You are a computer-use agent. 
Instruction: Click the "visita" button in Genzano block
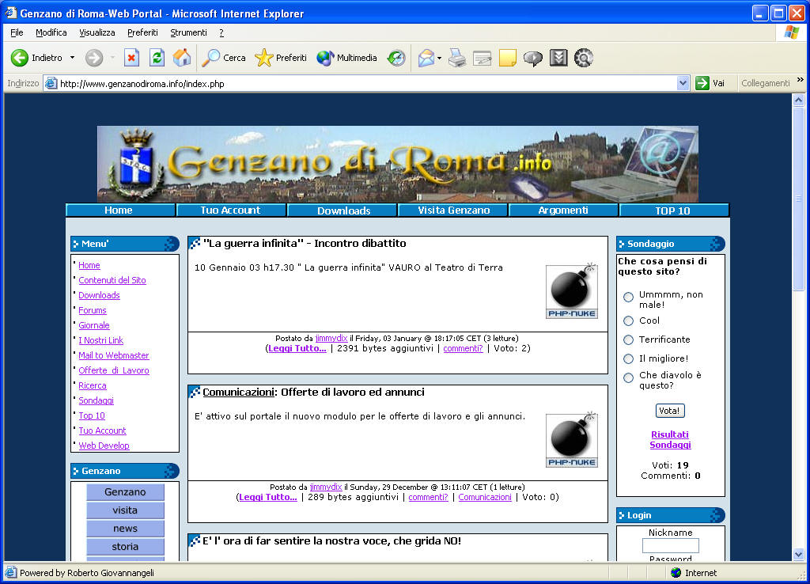click(125, 510)
